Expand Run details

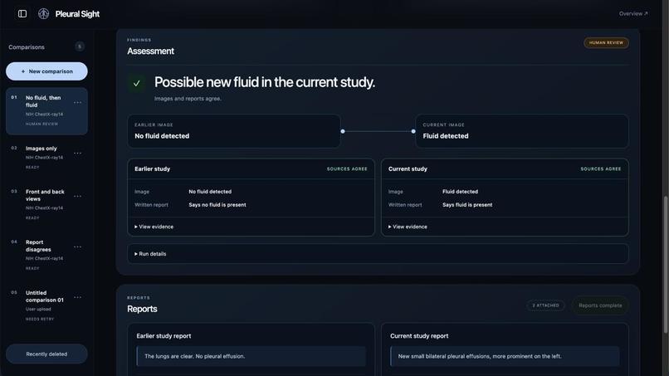click(378, 254)
